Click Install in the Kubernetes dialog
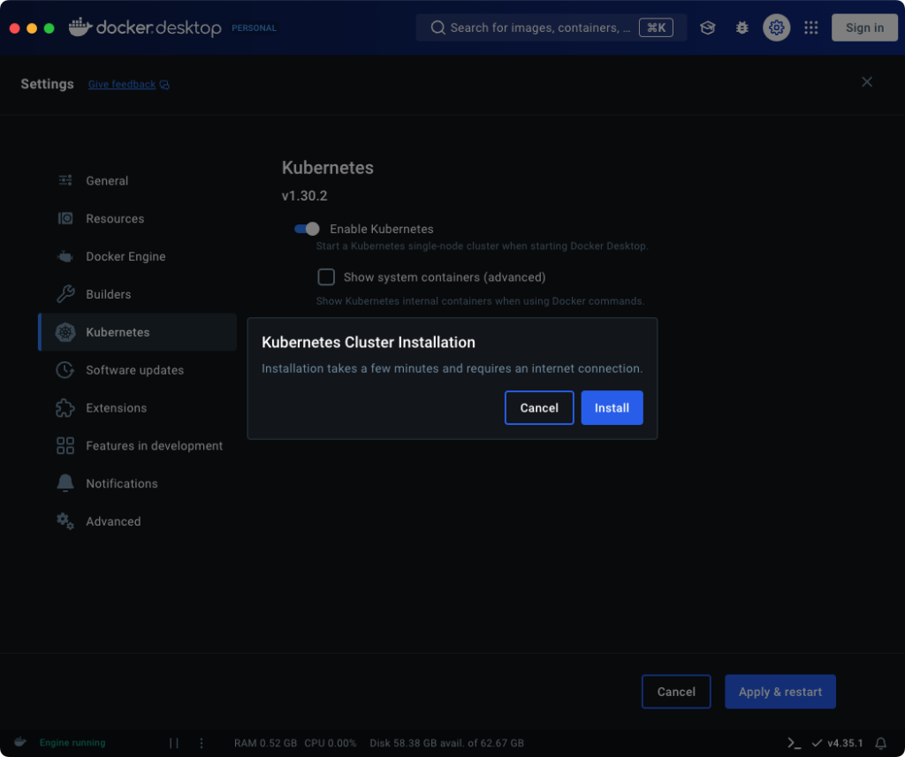This screenshot has width=905, height=757. pos(612,407)
